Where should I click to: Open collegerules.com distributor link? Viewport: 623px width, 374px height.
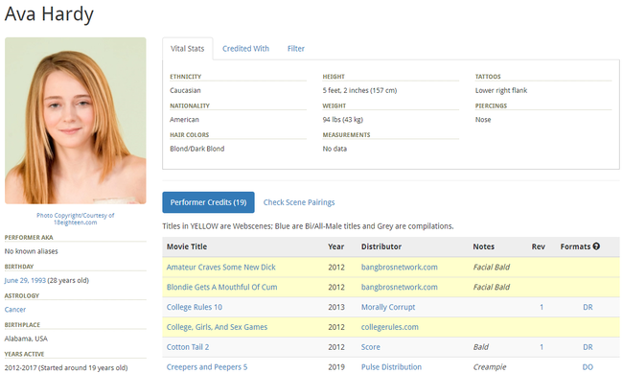pyautogui.click(x=390, y=327)
